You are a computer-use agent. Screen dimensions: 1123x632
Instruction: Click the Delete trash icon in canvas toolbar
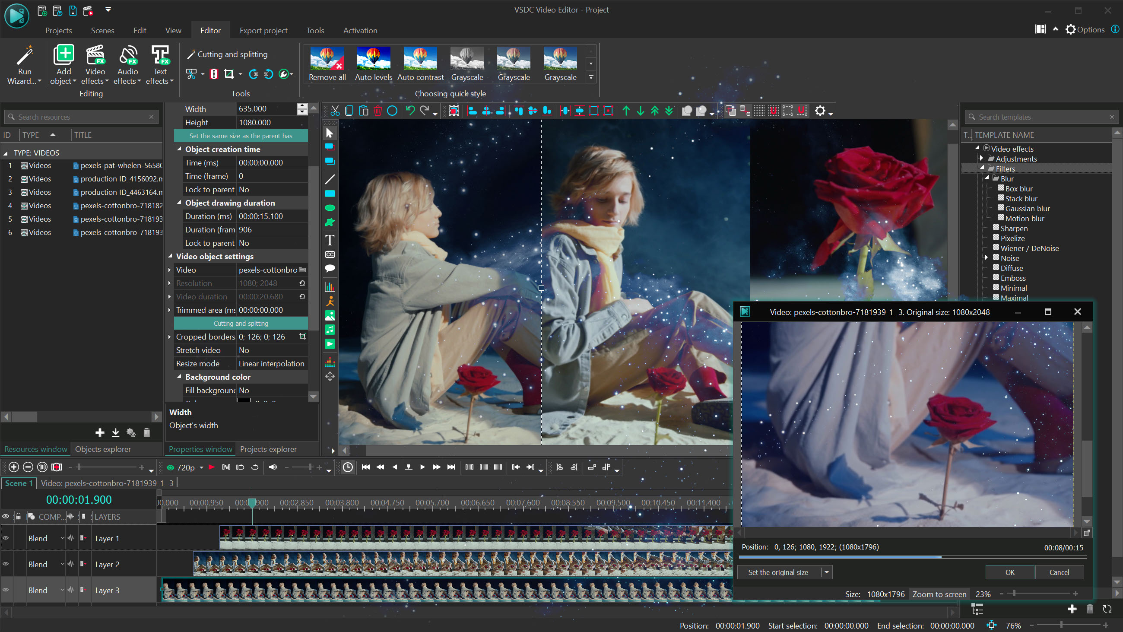pos(378,111)
